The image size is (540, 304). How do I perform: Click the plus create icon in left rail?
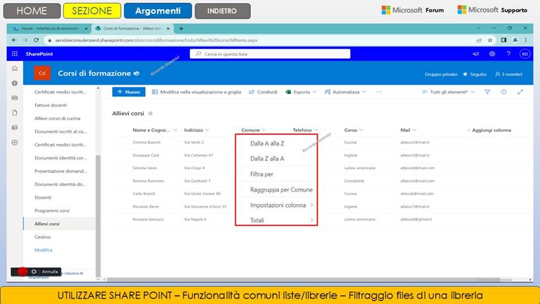coord(15,142)
